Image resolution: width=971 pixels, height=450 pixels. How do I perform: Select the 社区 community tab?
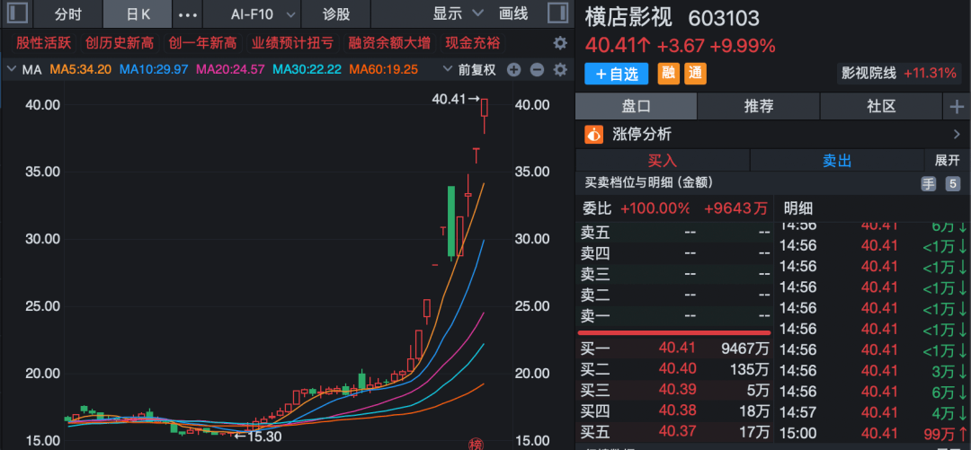tap(881, 107)
